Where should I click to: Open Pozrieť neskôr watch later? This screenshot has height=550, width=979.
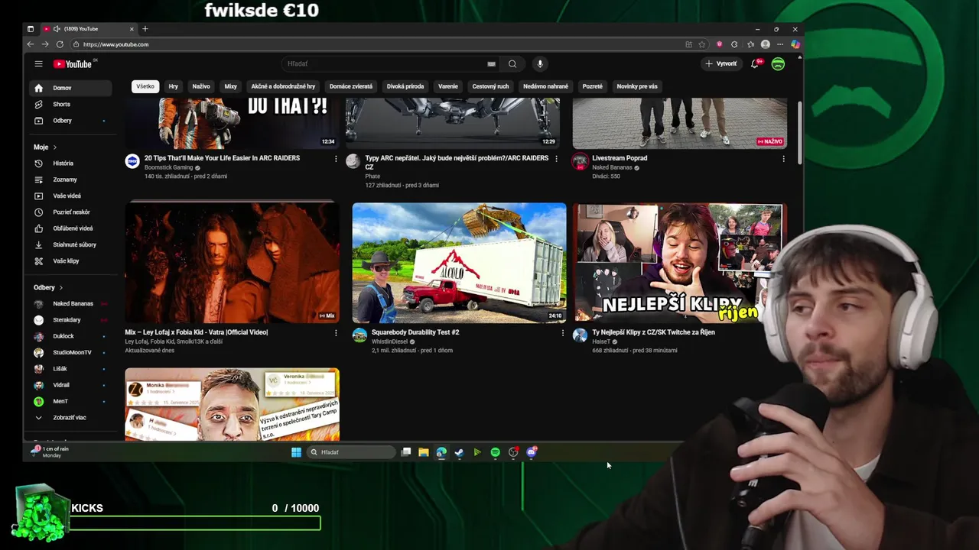[69, 212]
